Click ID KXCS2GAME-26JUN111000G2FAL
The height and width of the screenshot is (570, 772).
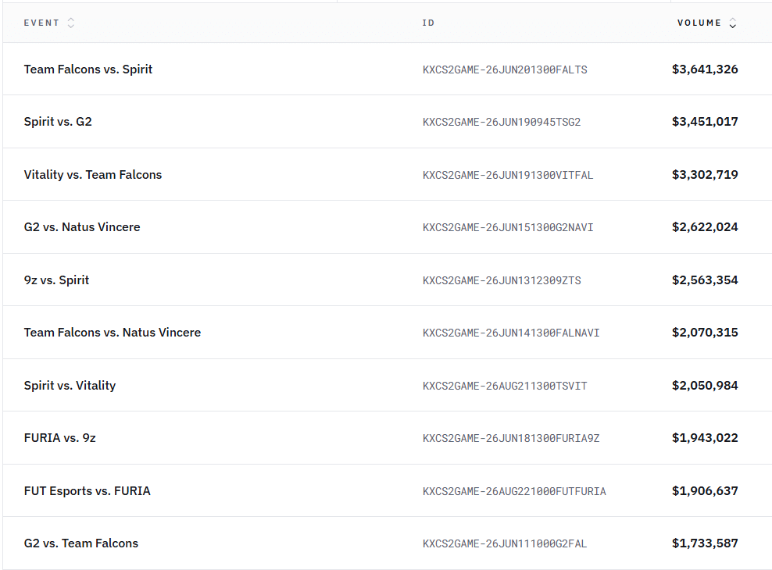pyautogui.click(x=505, y=544)
